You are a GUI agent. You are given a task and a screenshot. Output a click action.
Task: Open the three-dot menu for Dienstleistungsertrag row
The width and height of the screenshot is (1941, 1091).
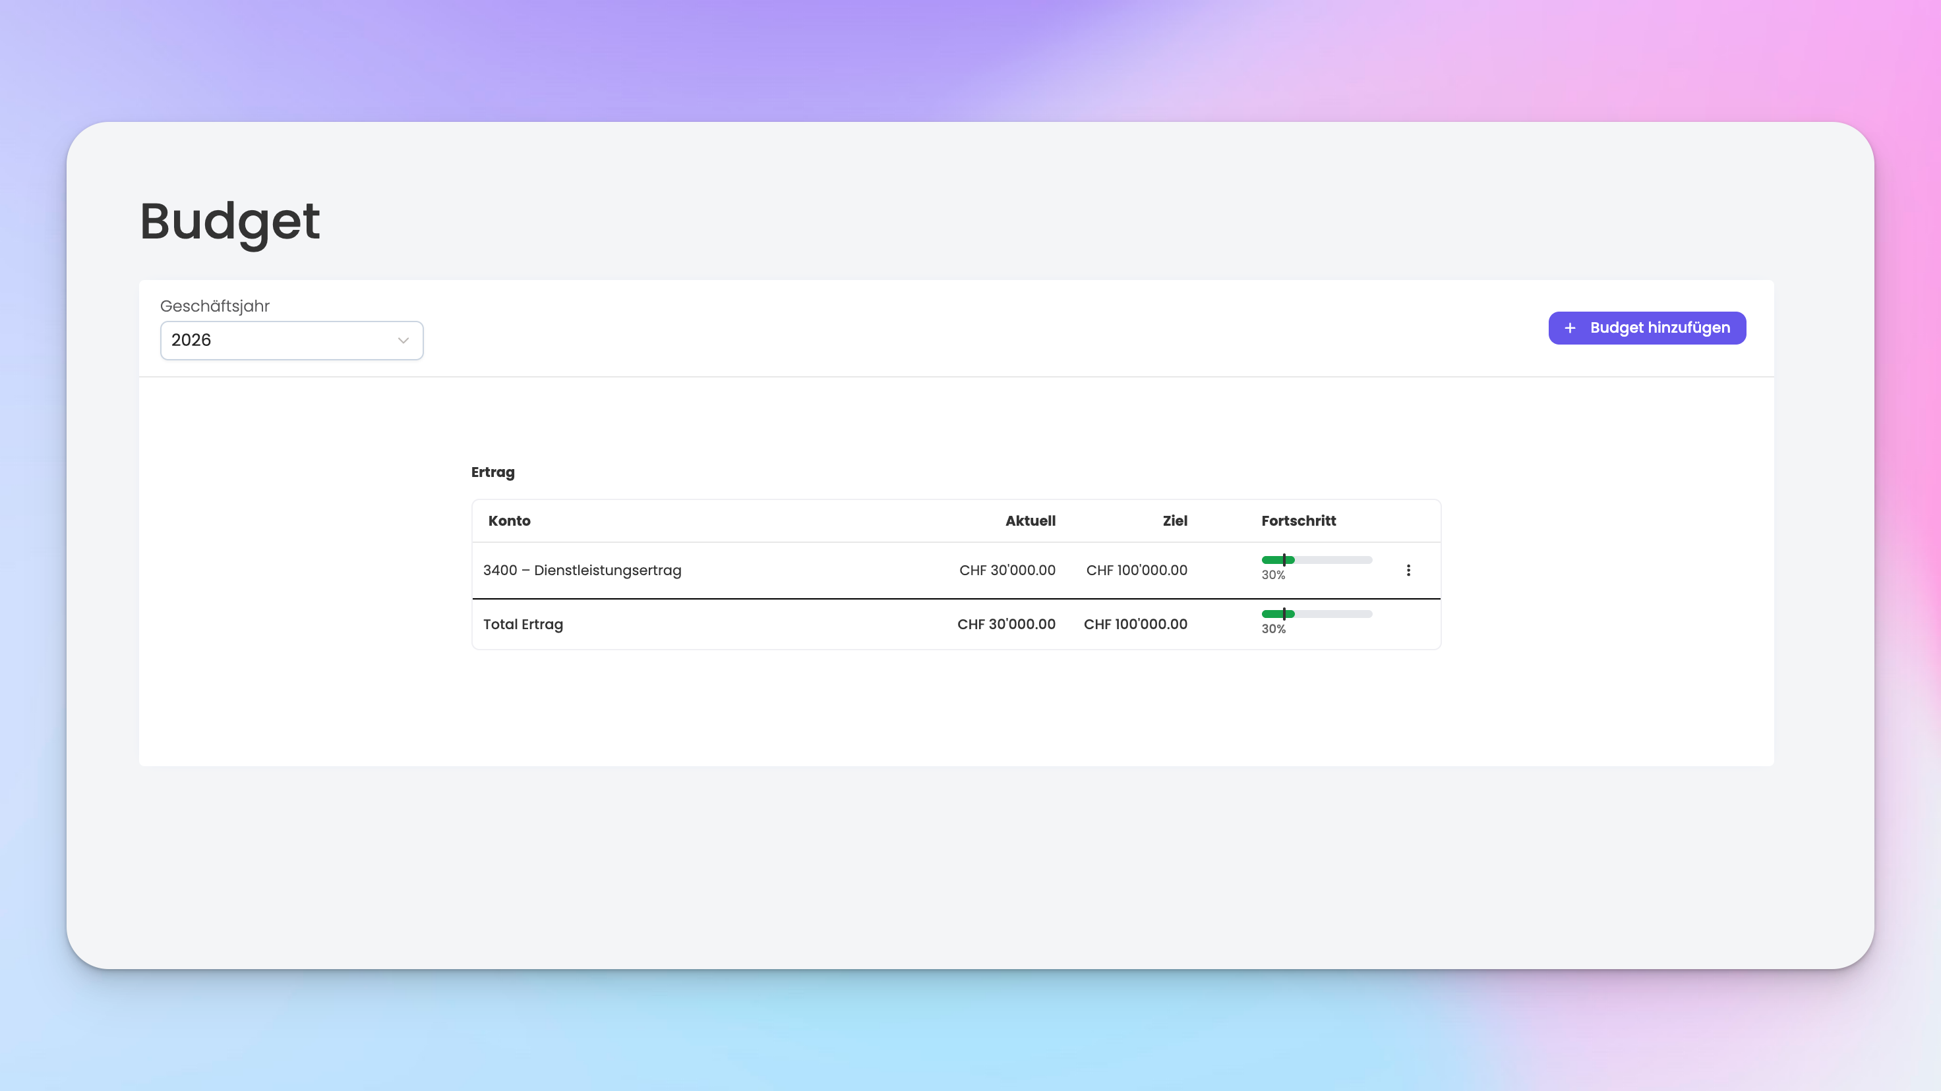tap(1408, 570)
